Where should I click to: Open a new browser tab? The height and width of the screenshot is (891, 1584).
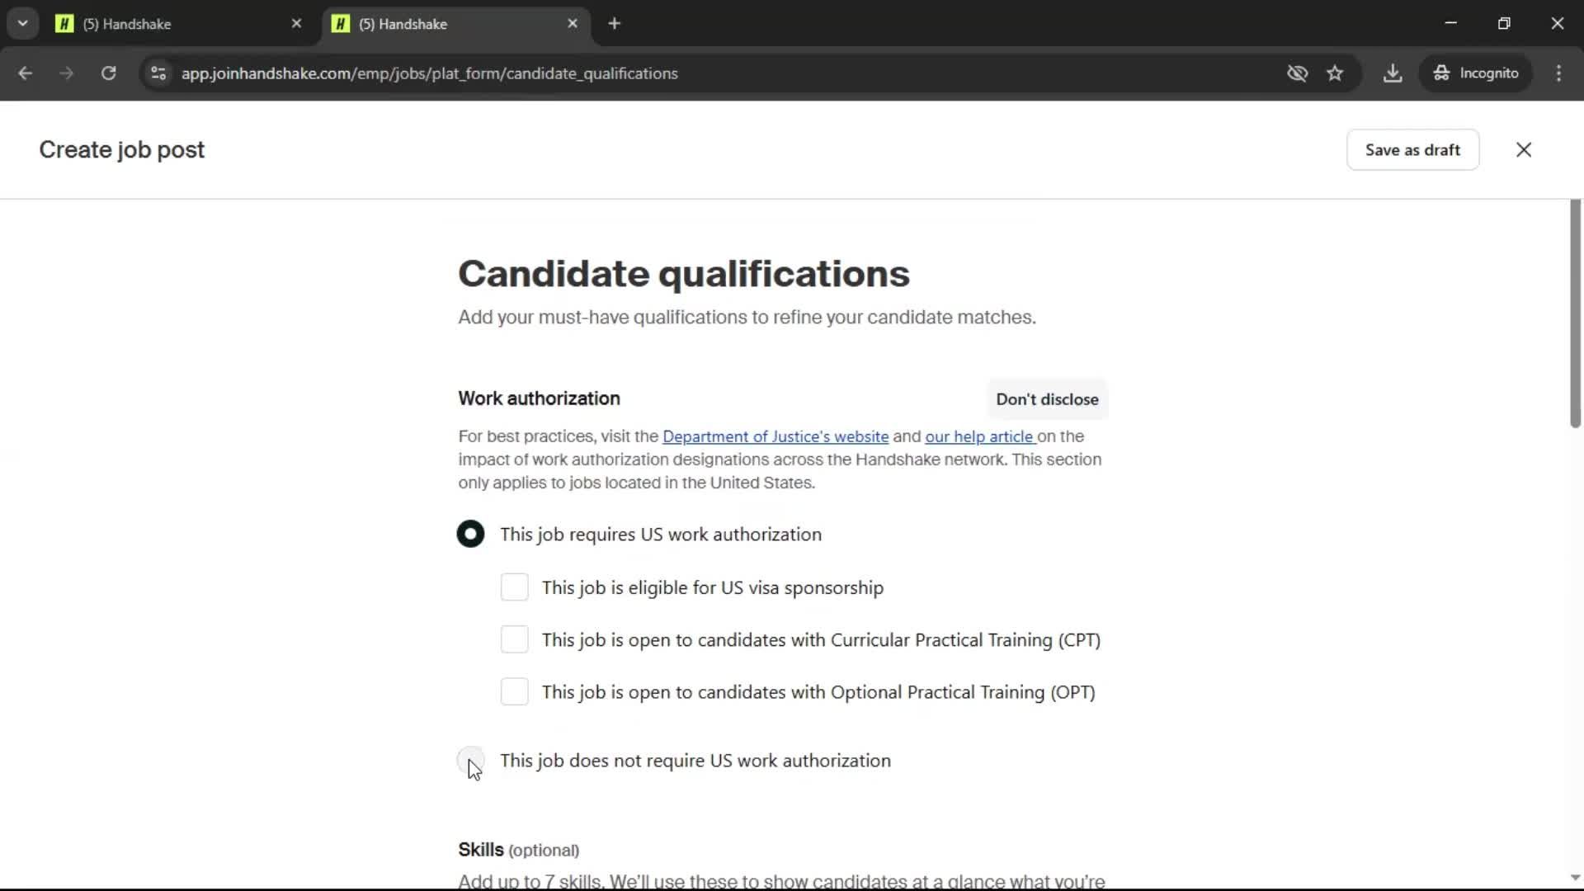[x=614, y=23]
